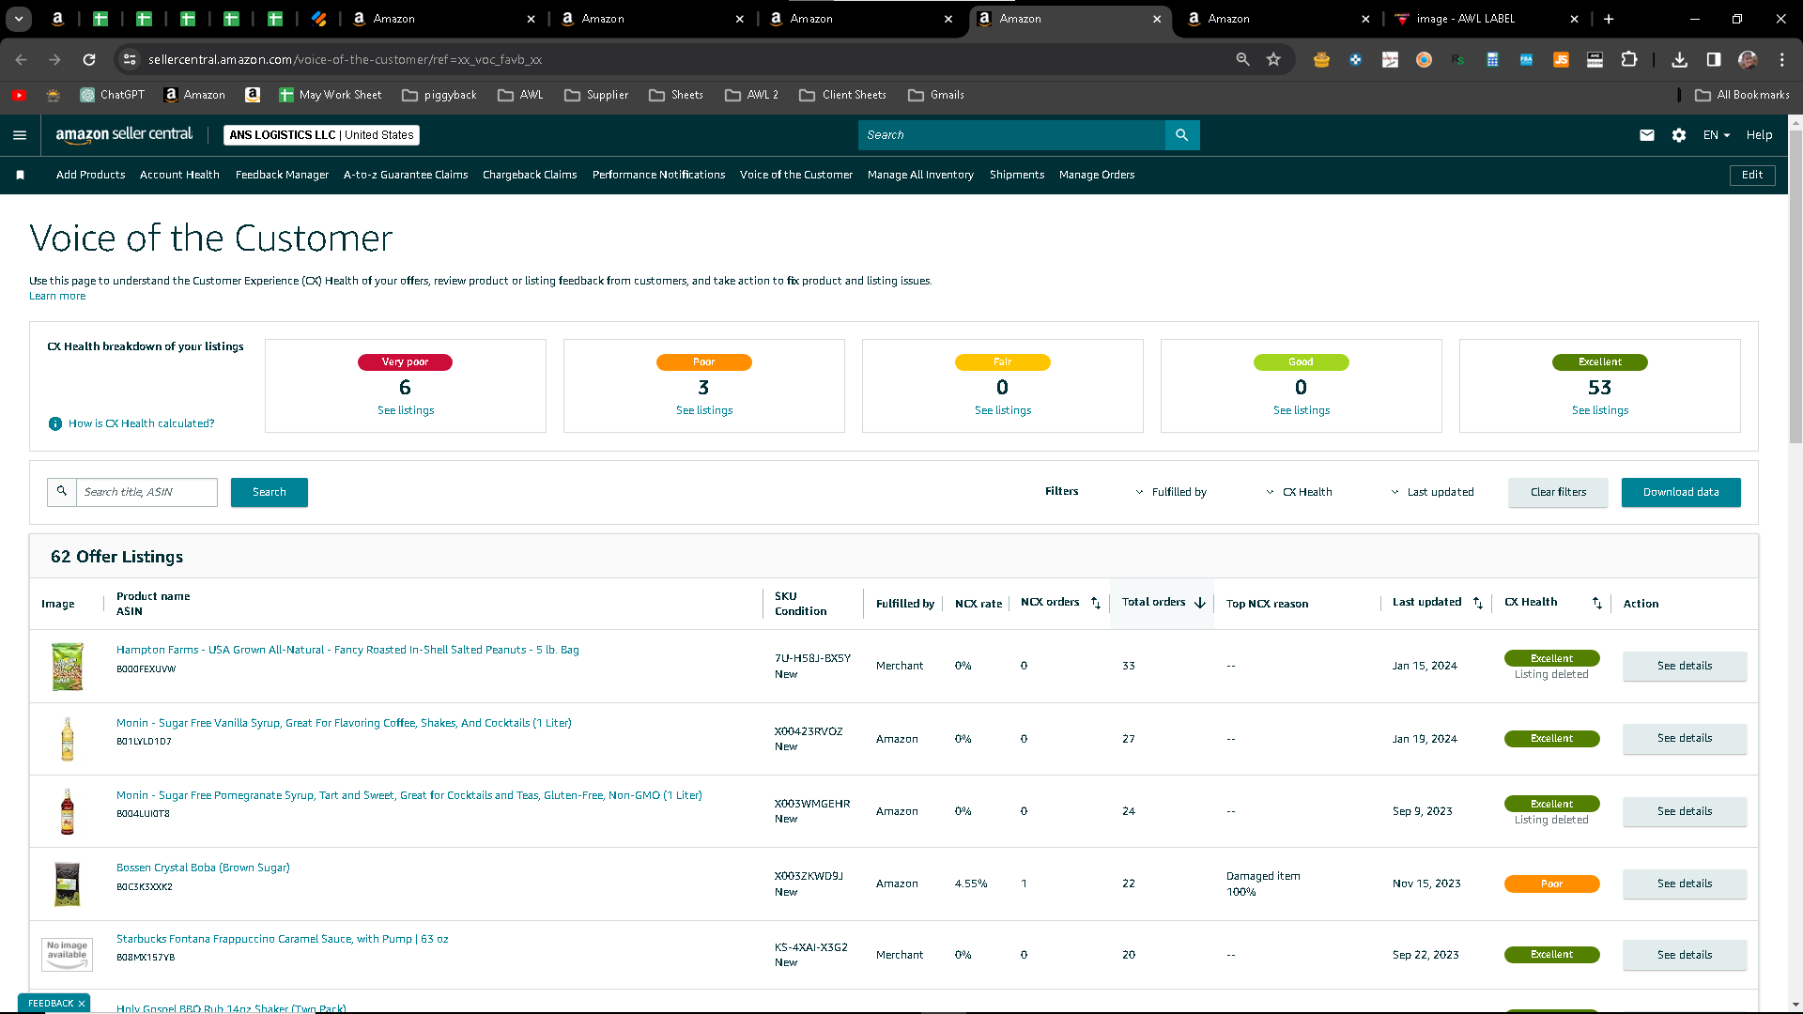
Task: Sort by NCX orders column arrows
Action: click(1096, 603)
